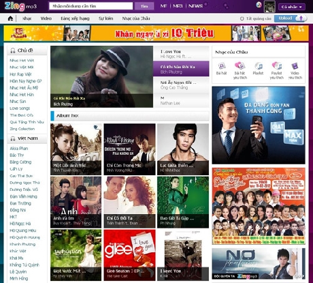The width and height of the screenshot is (313, 283).
Task: Open the Nhạc Hot Việt topic link
Action: pos(22,61)
